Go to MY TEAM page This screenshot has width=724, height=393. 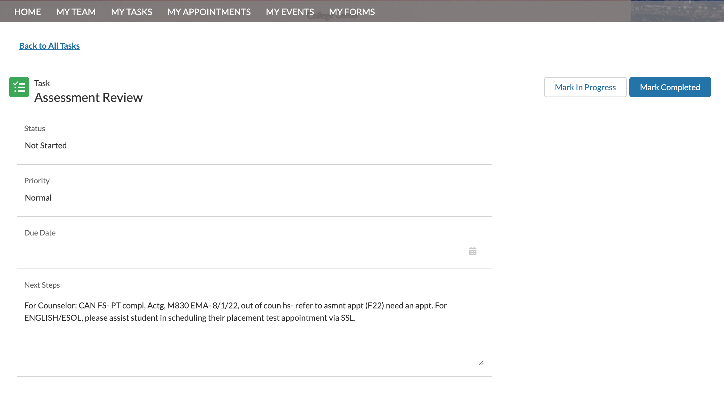coord(76,12)
